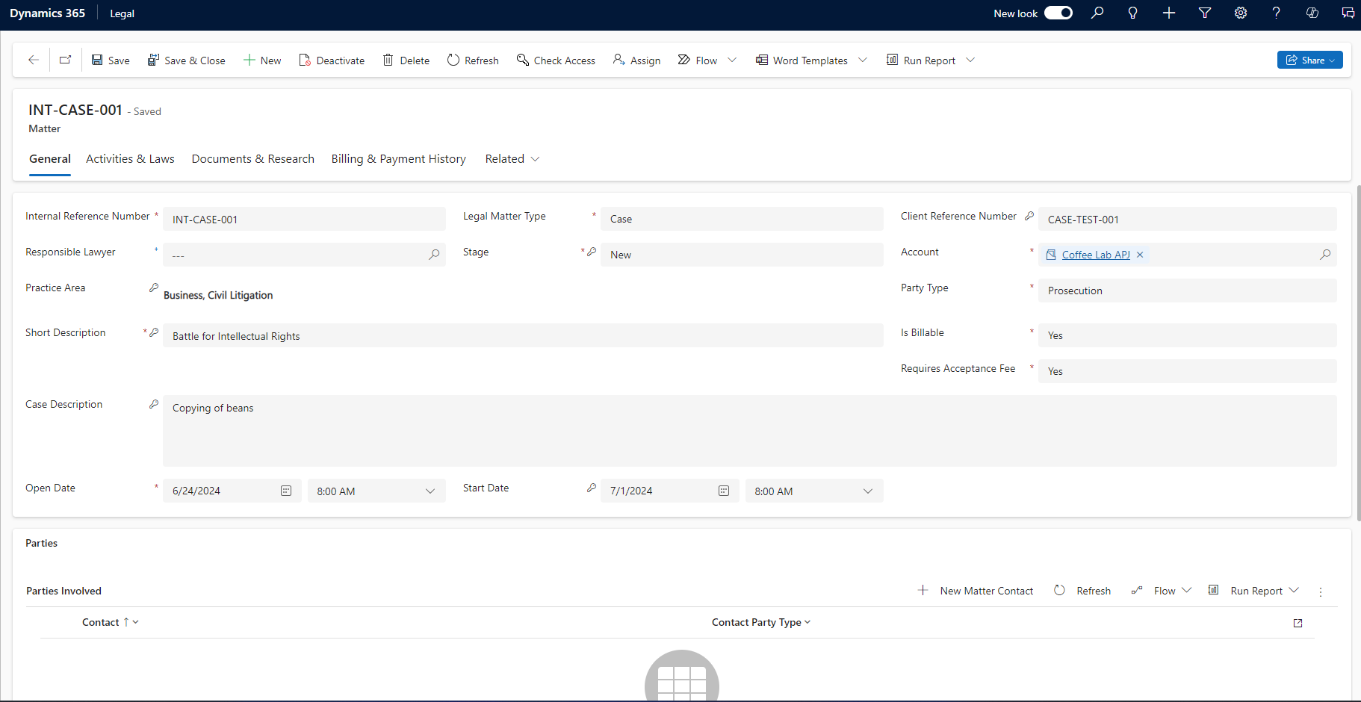Click Run Report in the top command bar

[921, 60]
